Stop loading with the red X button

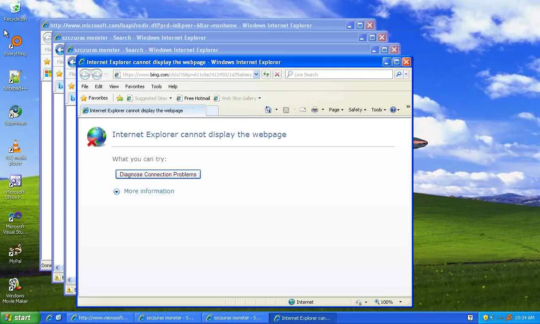[277, 75]
